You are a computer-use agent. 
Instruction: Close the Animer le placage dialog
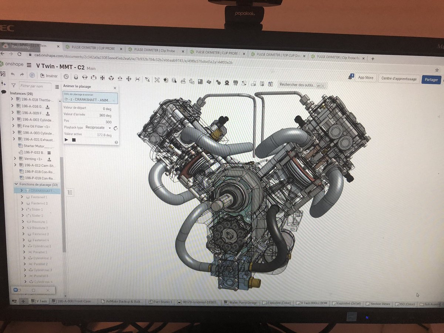point(115,88)
